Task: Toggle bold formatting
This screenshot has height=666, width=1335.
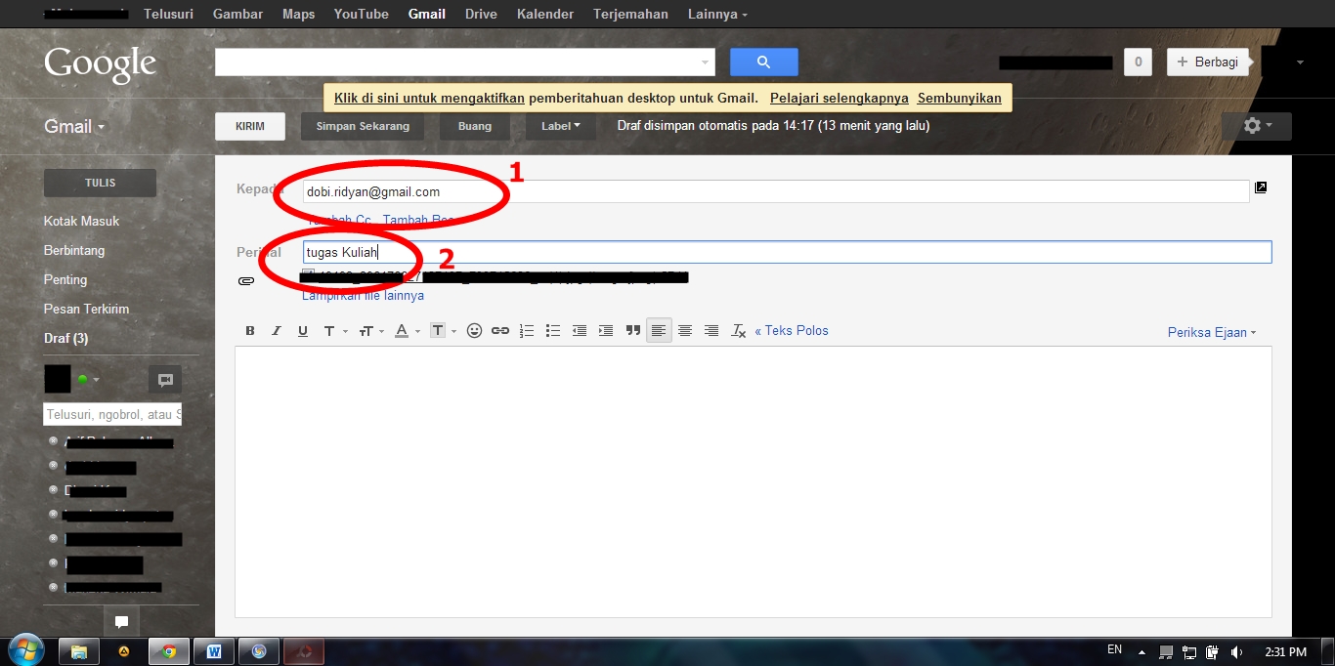Action: coord(249,330)
